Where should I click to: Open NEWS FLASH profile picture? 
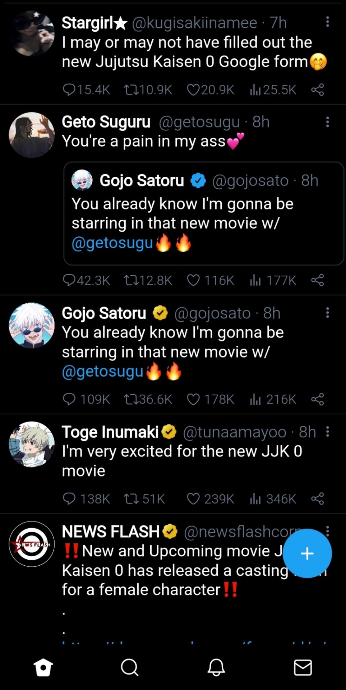tap(32, 544)
